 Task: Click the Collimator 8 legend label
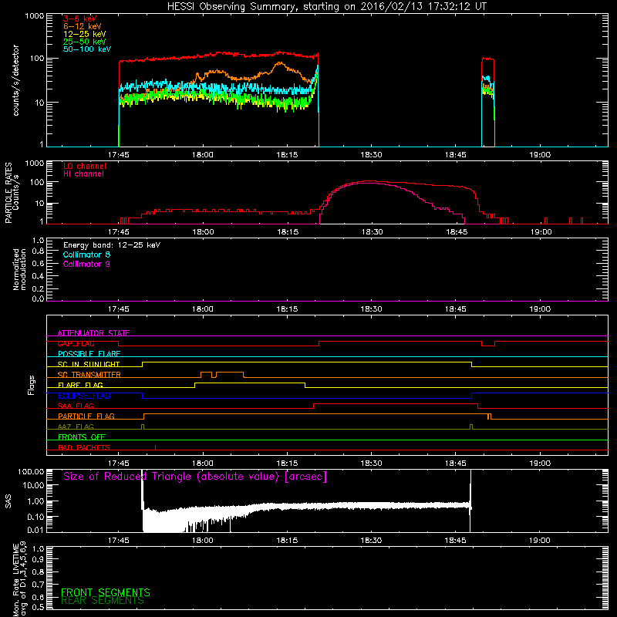pos(86,255)
